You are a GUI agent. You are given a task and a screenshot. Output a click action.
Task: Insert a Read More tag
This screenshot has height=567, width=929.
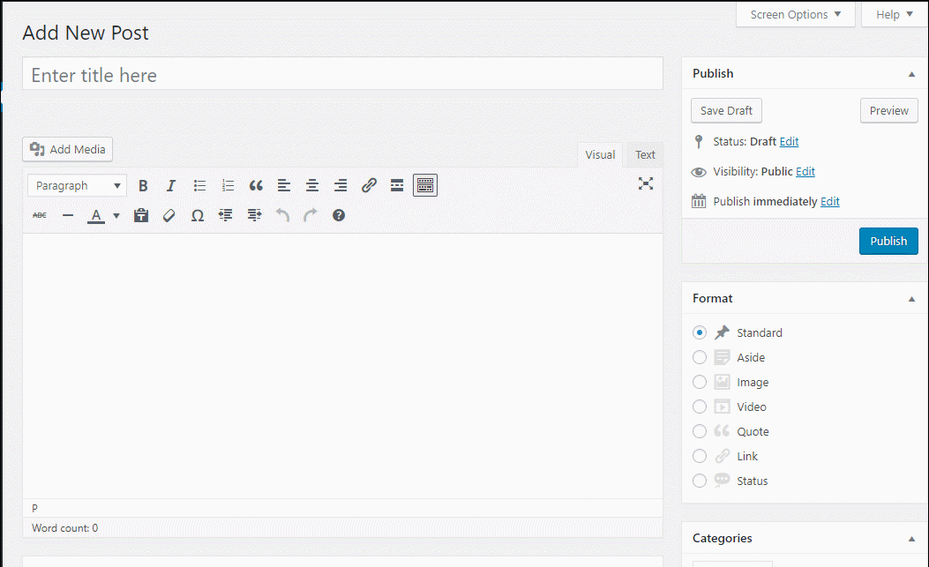coord(396,185)
